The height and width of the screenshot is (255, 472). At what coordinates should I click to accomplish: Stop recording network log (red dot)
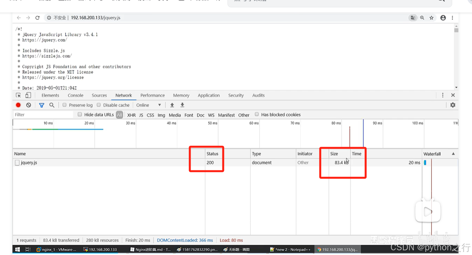(18, 105)
